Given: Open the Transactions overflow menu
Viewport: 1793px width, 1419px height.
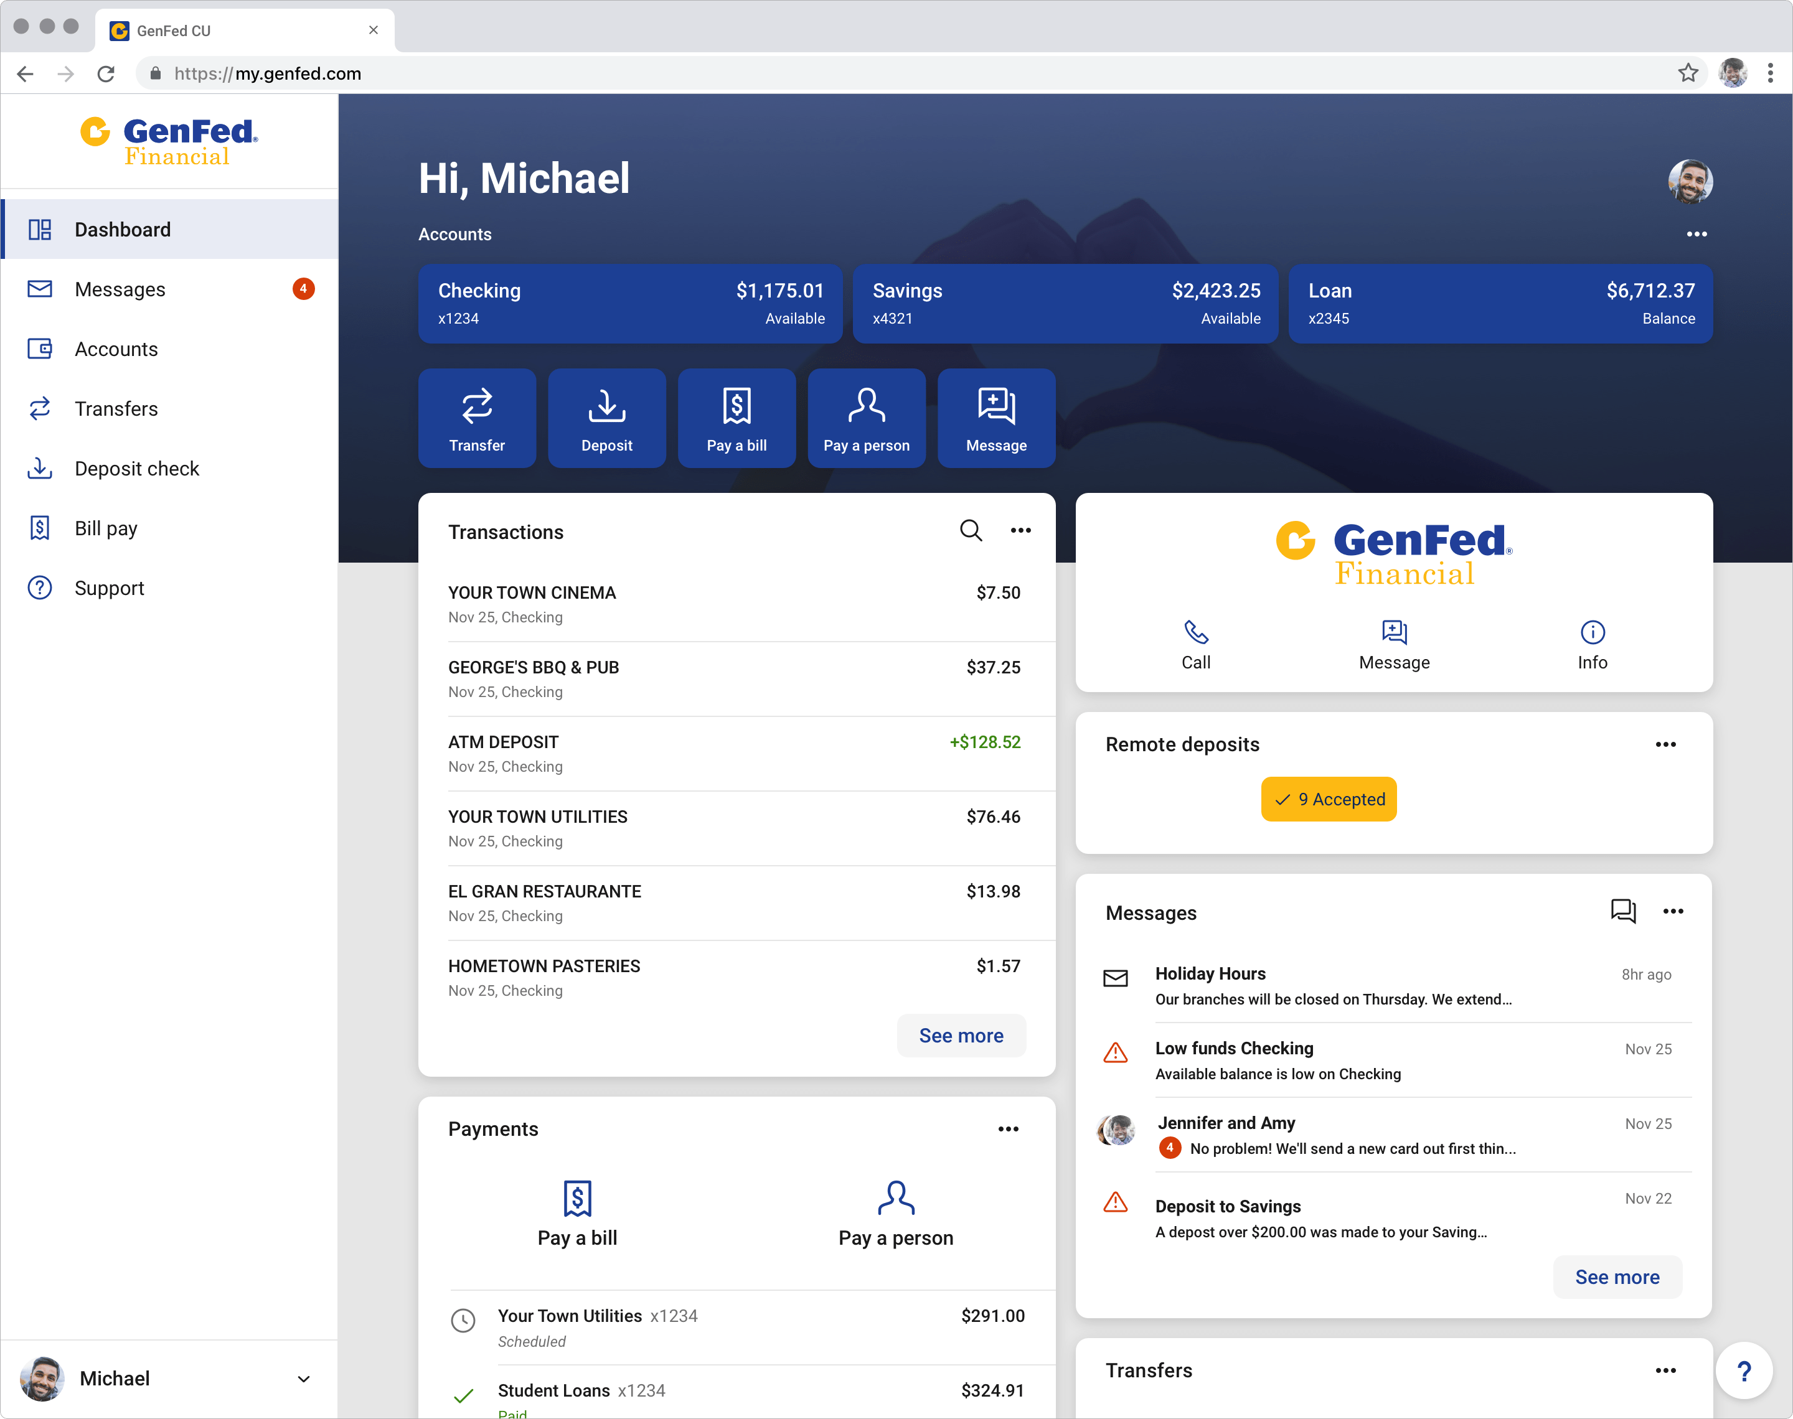Looking at the screenshot, I should click(1020, 530).
